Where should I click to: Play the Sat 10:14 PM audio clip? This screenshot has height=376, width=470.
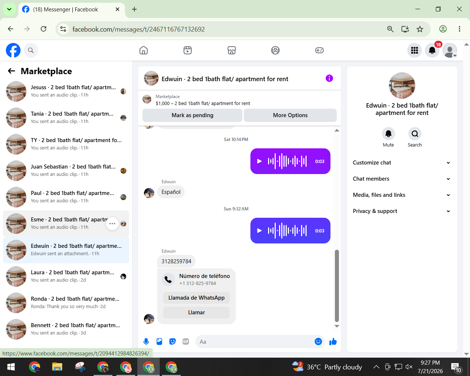pyautogui.click(x=260, y=161)
